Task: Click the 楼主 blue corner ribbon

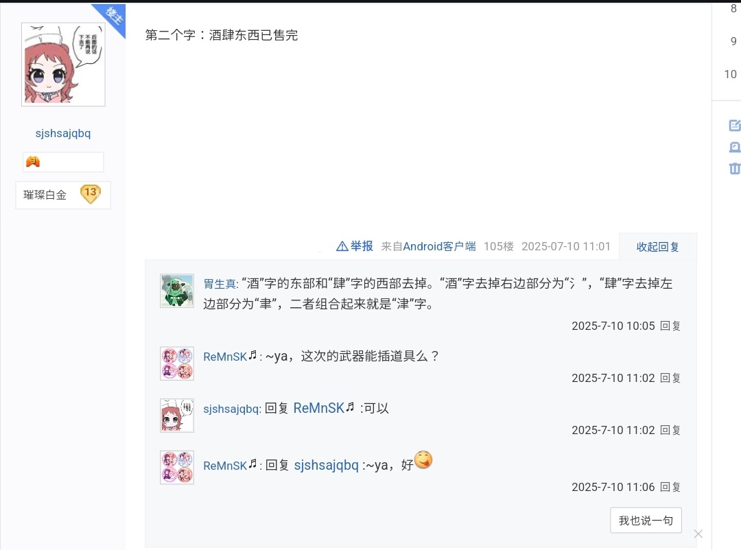Action: (112, 18)
